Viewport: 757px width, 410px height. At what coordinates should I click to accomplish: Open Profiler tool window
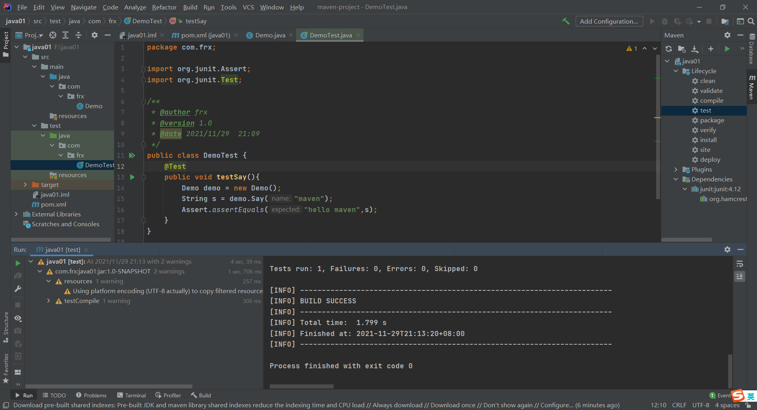168,395
